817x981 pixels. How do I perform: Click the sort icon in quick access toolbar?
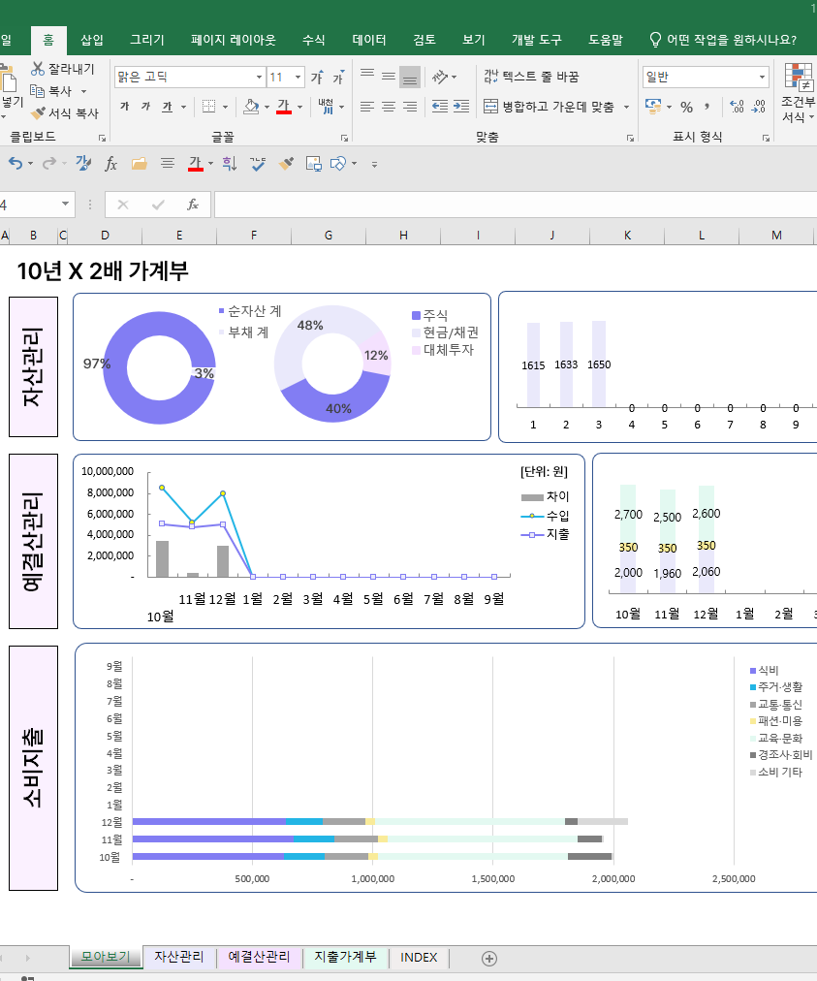[x=229, y=164]
